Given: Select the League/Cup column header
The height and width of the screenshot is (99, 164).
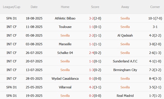Looking at the screenshot, I should [x=11, y=7].
